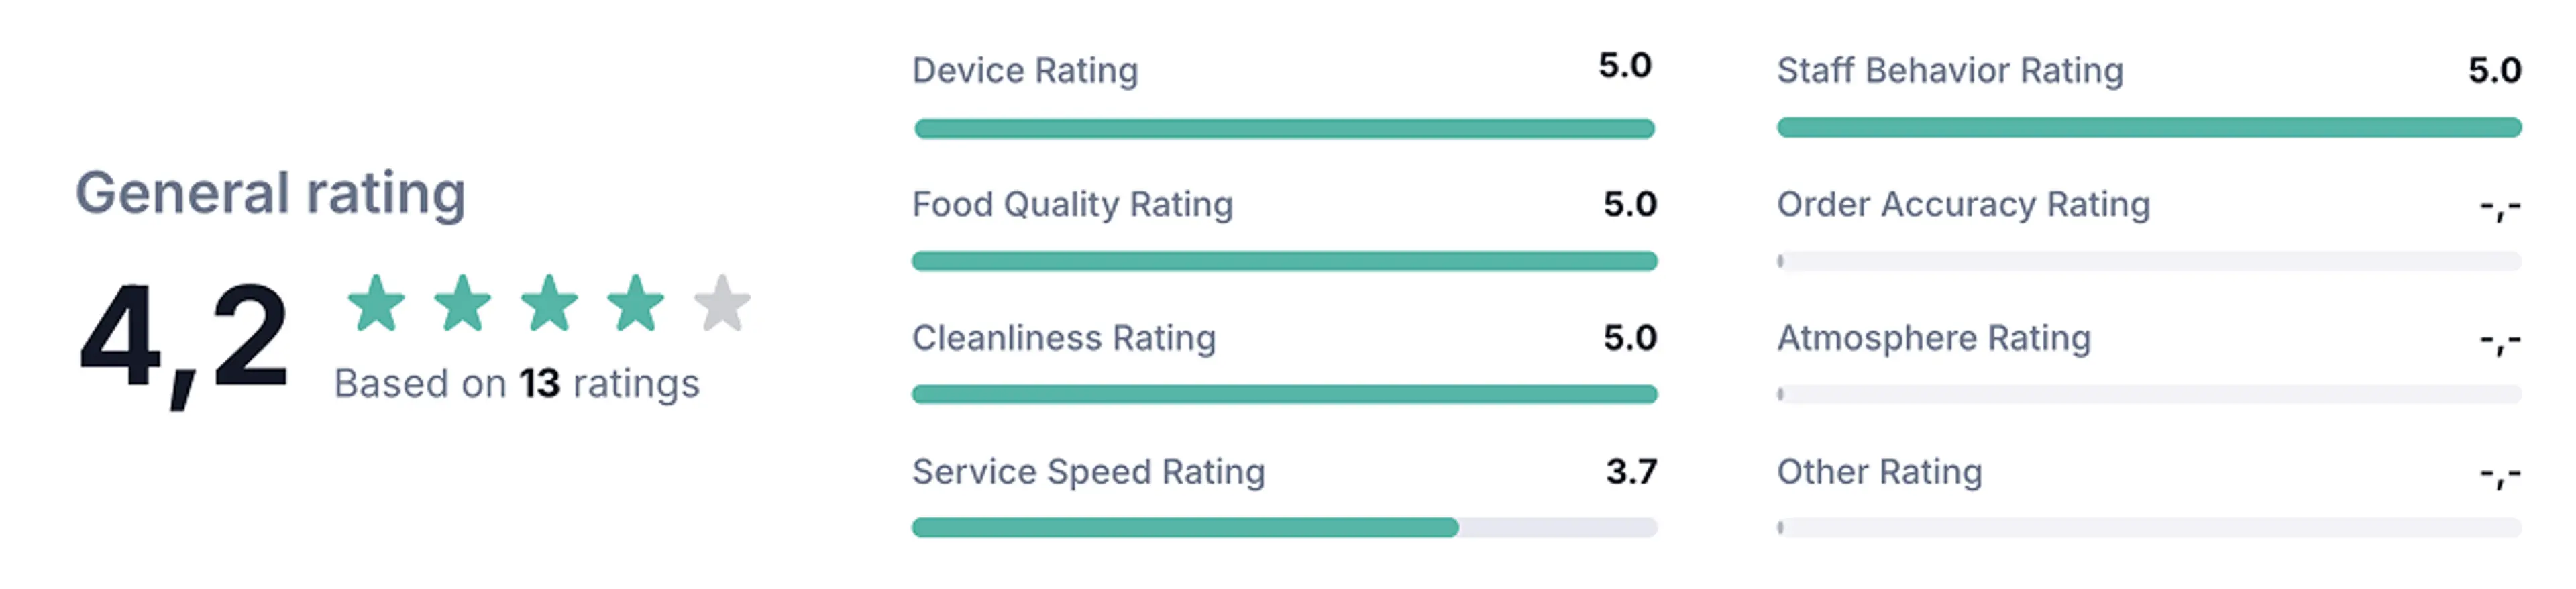This screenshot has height=589, width=2576.
Task: Click the Service Speed Rating bar
Action: pyautogui.click(x=1284, y=528)
